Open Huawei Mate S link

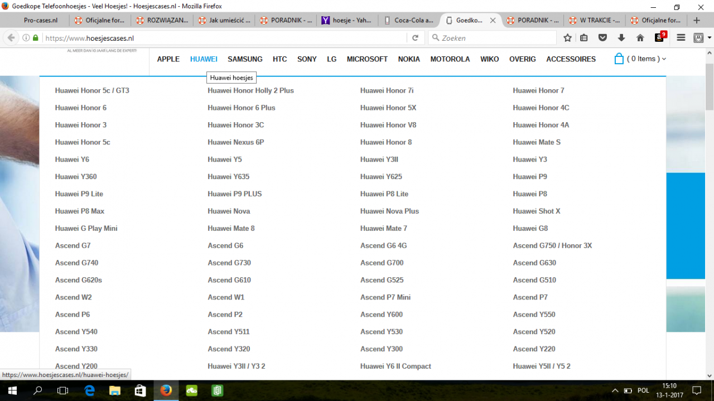[537, 142]
